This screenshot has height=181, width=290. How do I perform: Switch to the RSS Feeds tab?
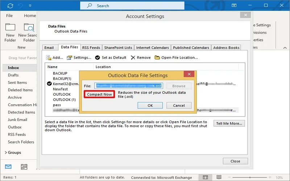[x=91, y=47]
